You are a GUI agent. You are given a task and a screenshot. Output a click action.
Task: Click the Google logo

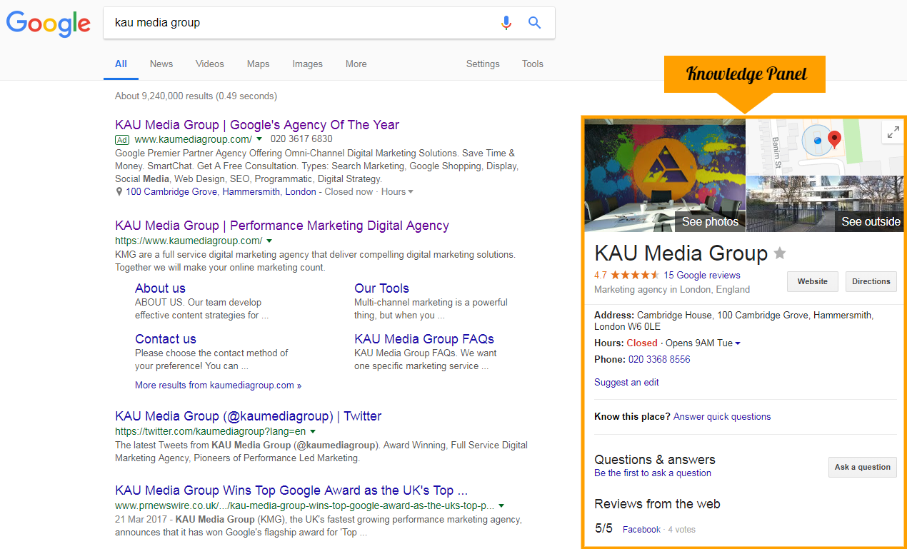point(49,24)
